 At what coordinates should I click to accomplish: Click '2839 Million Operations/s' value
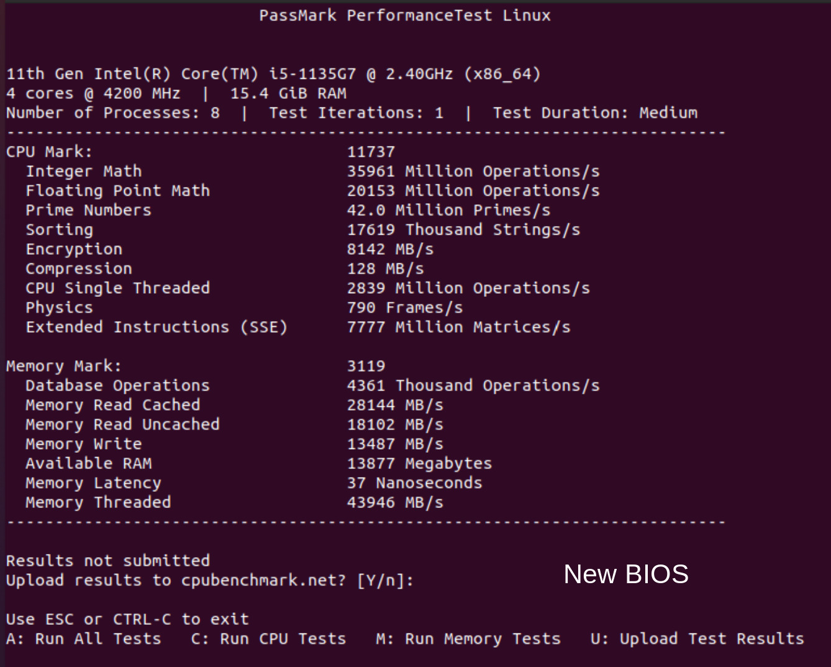tap(468, 288)
